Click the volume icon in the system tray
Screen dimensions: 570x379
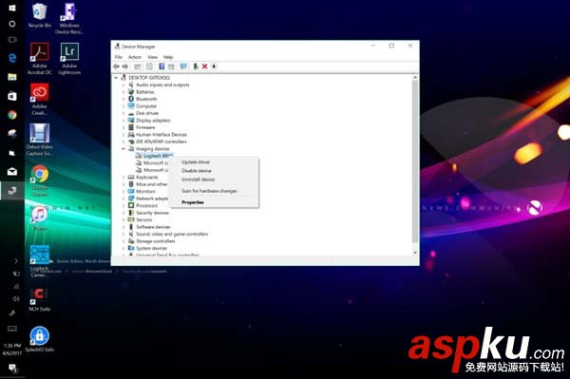[x=15, y=298]
